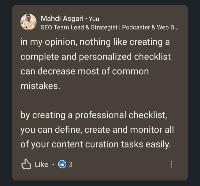The width and height of the screenshot is (200, 186).
Task: Click the dot separator after Like
Action: (53, 164)
